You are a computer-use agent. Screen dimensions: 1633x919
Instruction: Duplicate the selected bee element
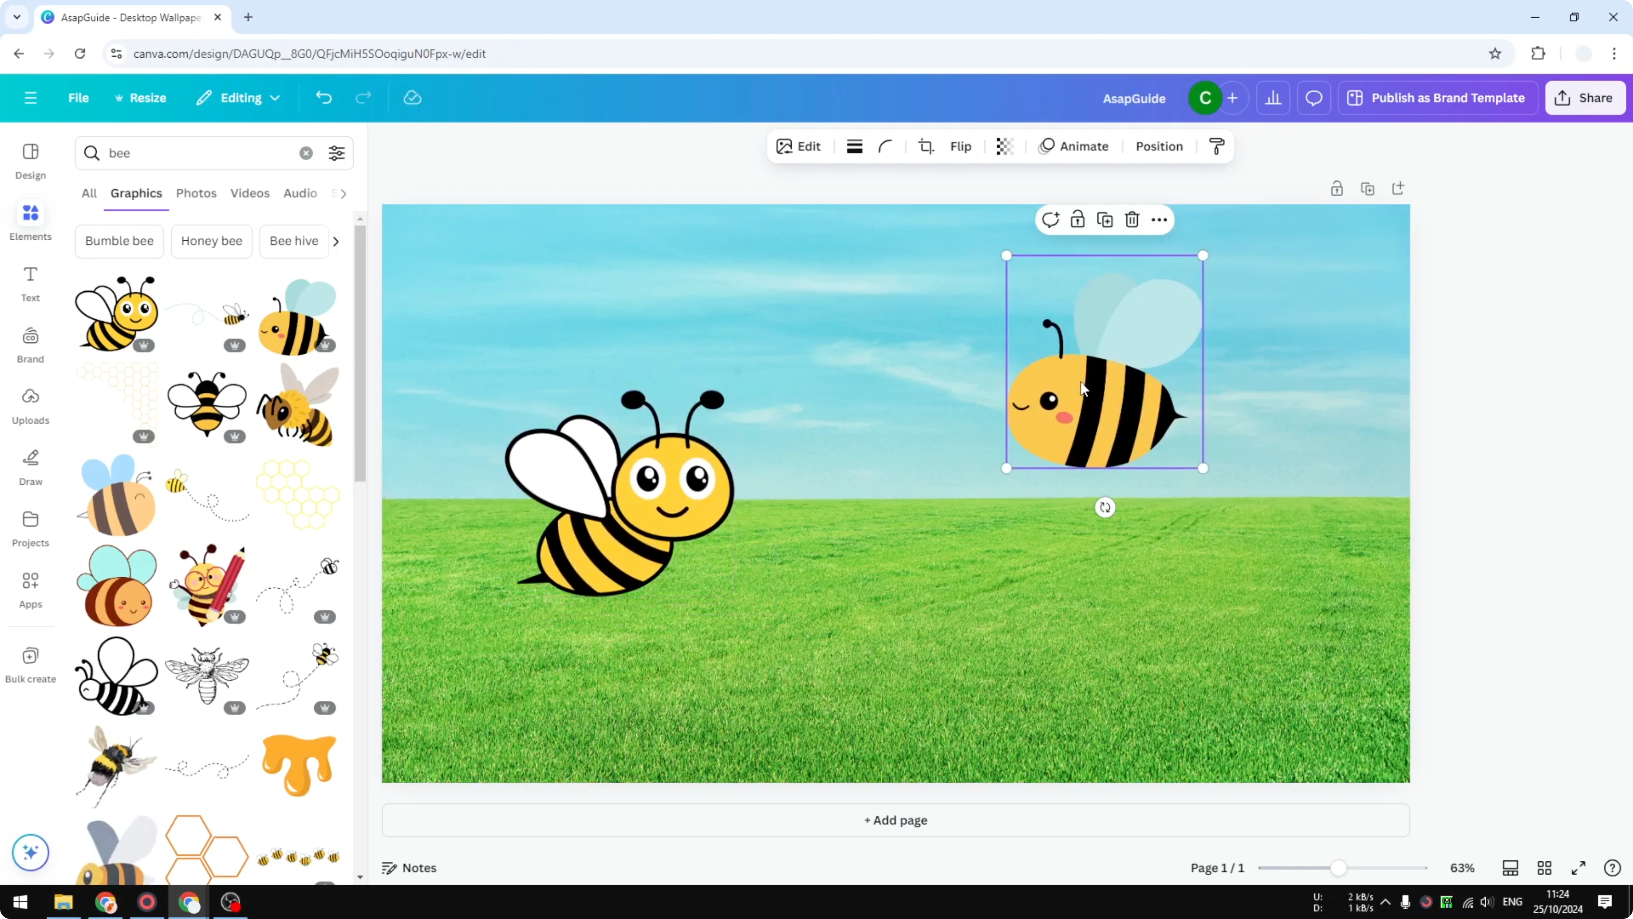click(x=1105, y=219)
